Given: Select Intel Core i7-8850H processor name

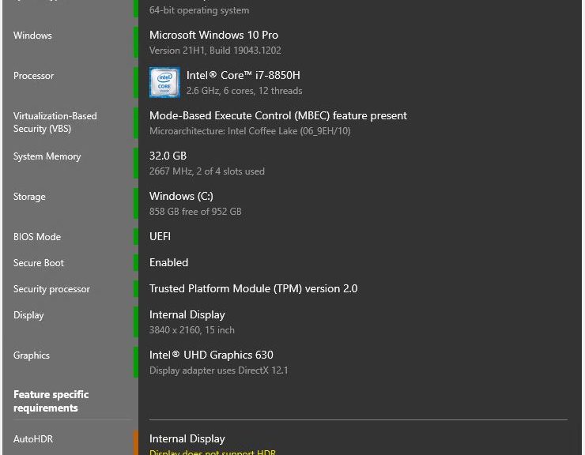Looking at the screenshot, I should click(x=243, y=75).
